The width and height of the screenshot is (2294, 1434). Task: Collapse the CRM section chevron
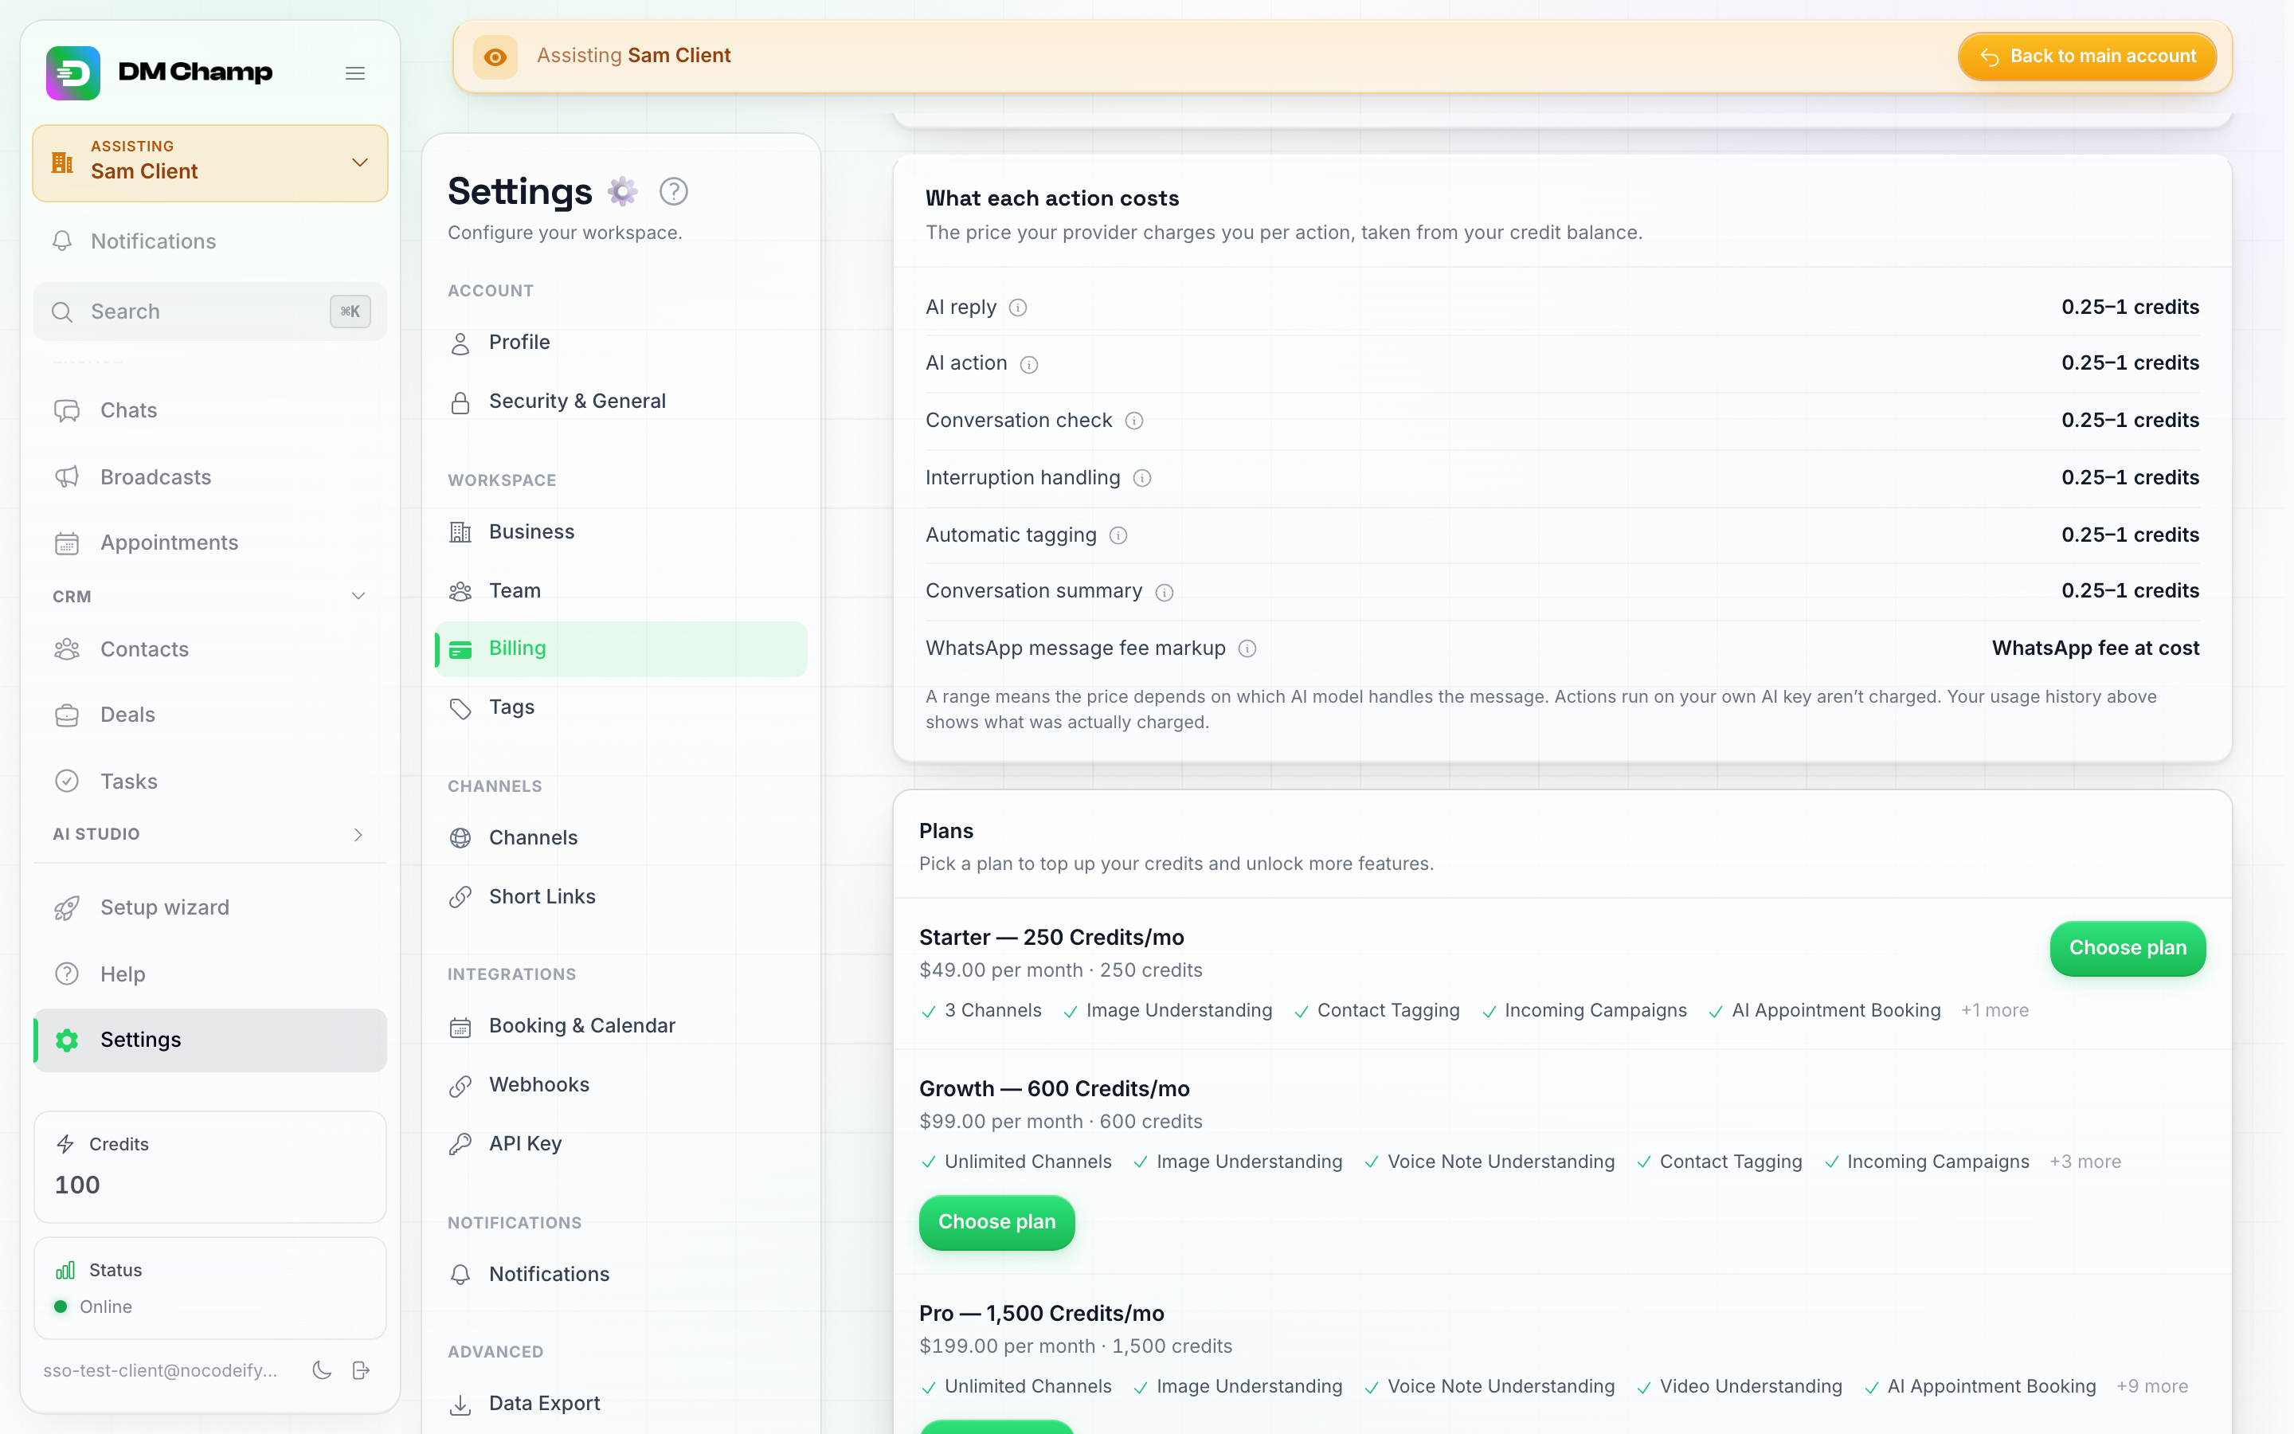point(358,596)
